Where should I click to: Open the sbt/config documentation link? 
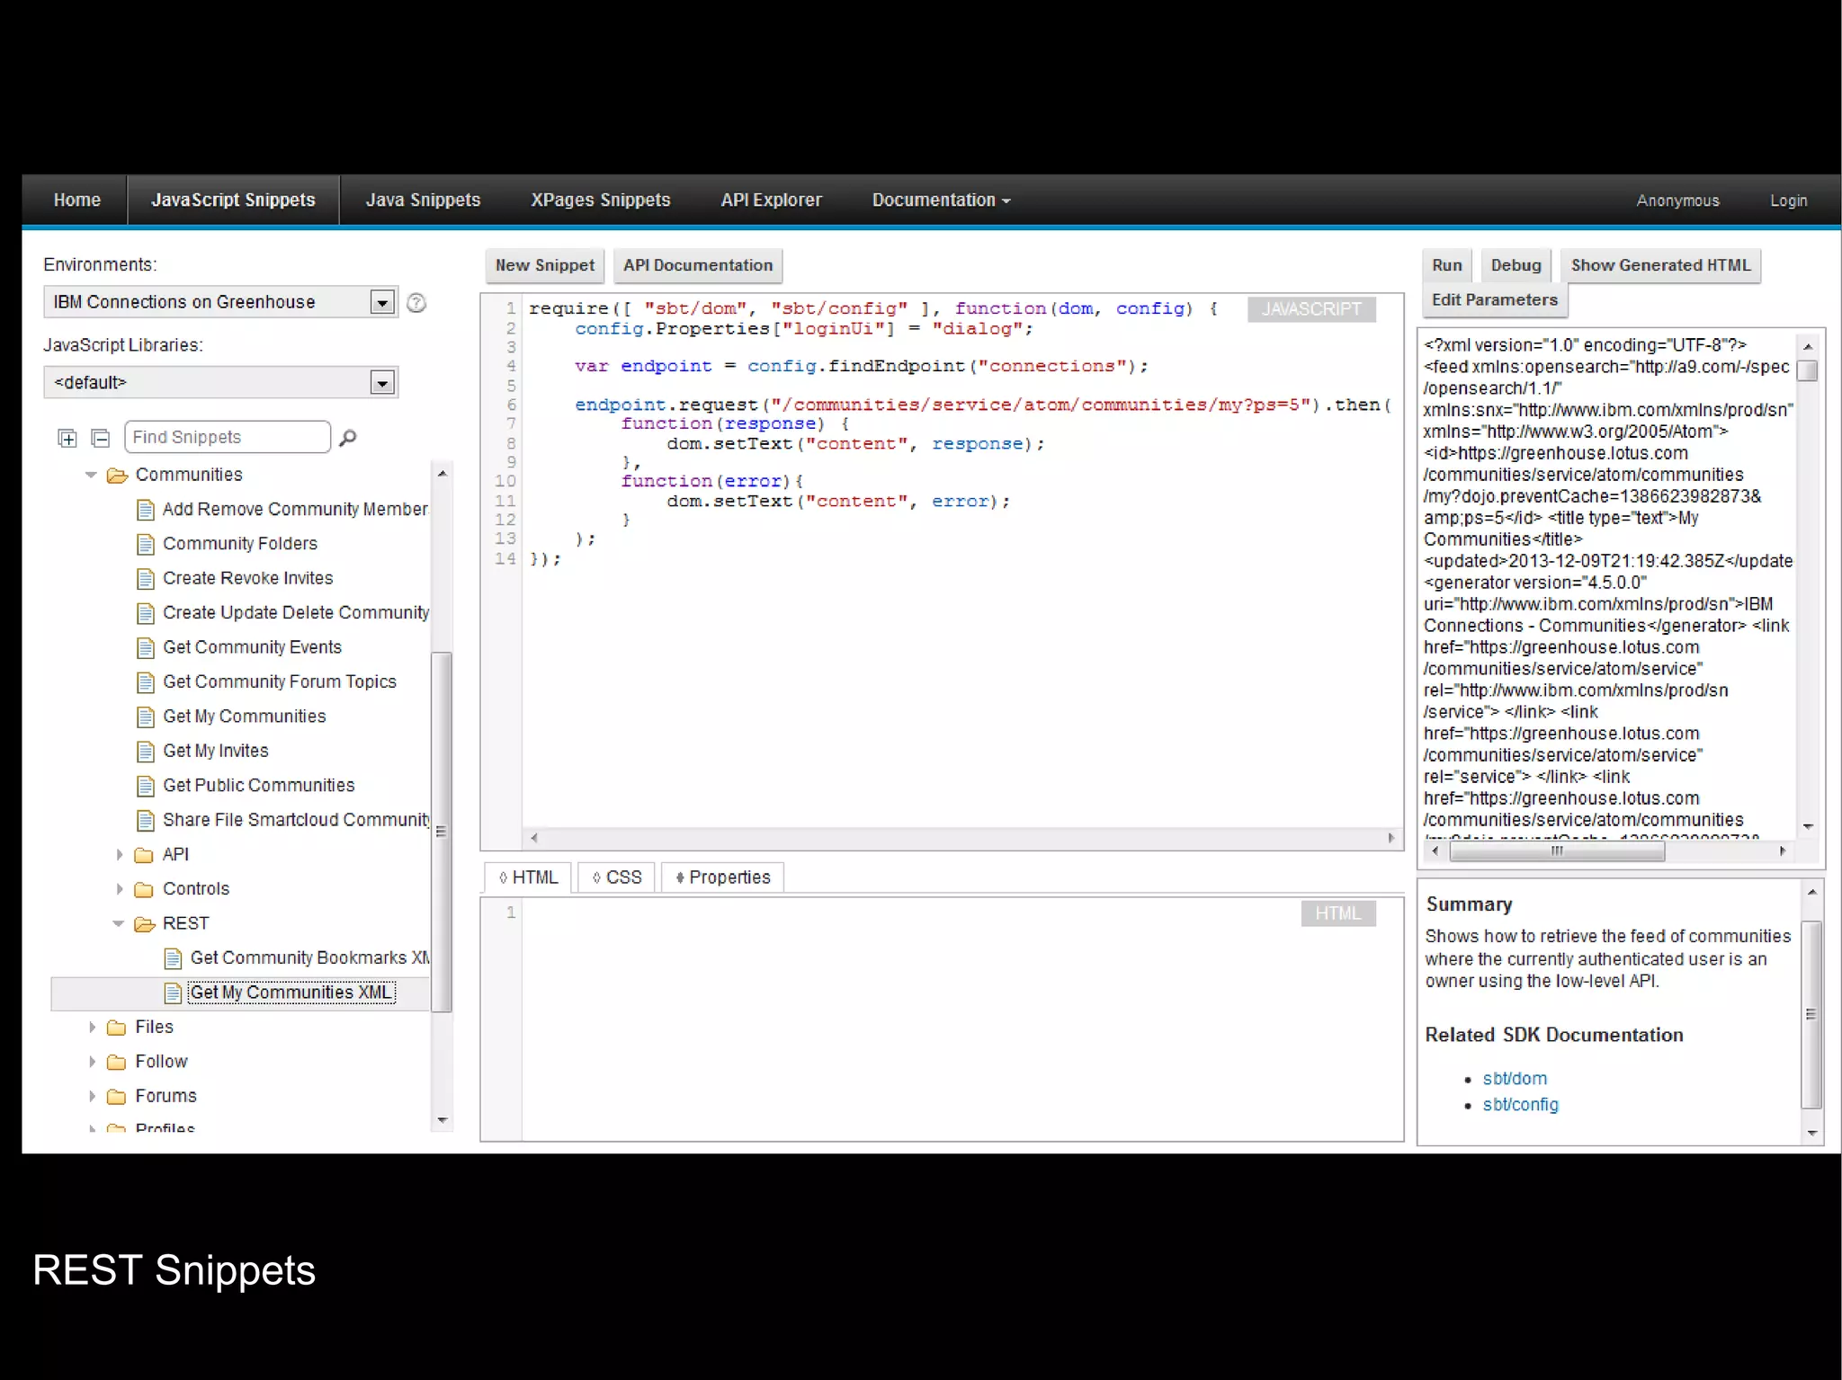tap(1520, 1105)
